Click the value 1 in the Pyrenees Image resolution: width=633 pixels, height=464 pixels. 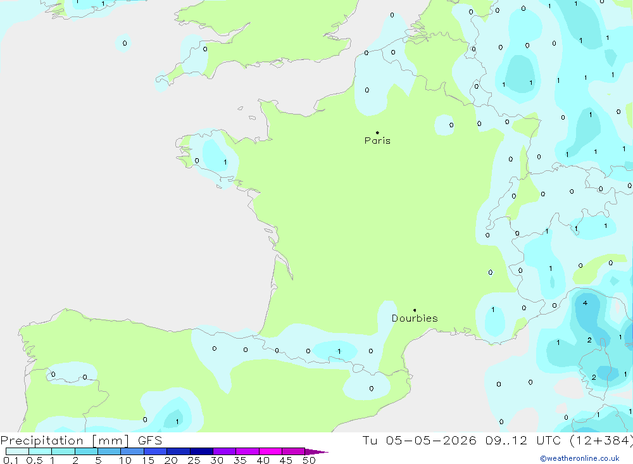339,351
